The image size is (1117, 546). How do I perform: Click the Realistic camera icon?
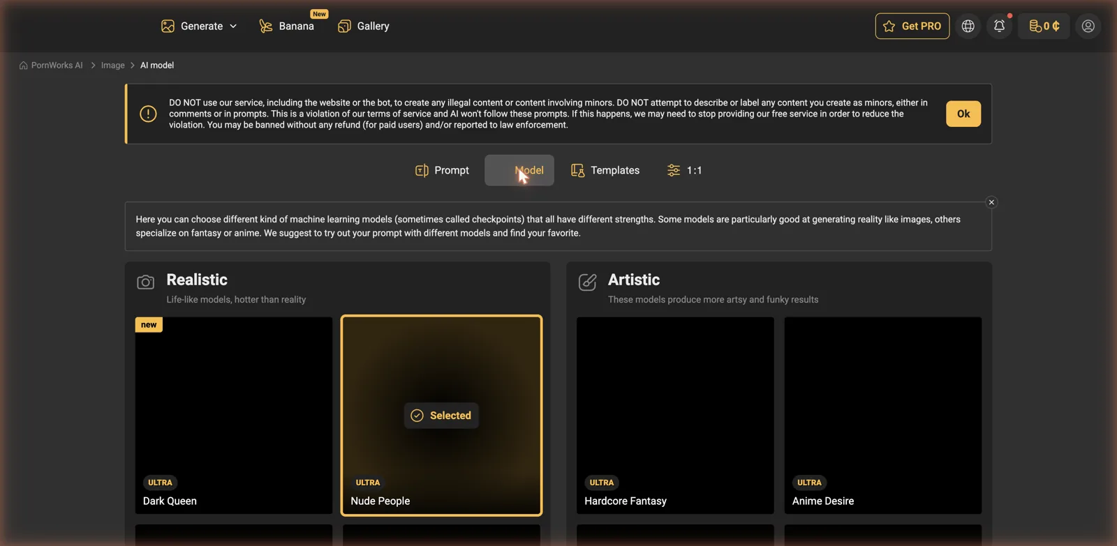(145, 282)
